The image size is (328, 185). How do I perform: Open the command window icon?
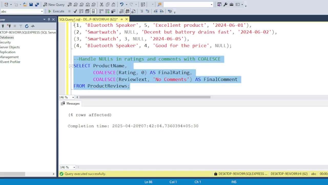(238, 4)
